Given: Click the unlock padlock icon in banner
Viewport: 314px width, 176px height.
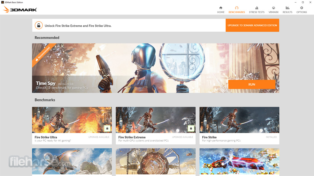Looking at the screenshot, I should 39,25.
